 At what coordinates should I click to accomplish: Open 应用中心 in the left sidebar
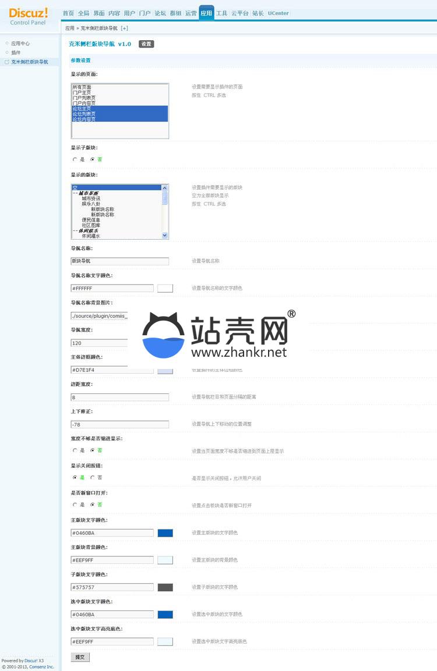pyautogui.click(x=20, y=44)
